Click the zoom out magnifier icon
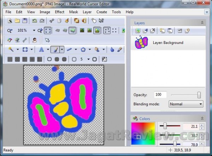 pos(10,31)
